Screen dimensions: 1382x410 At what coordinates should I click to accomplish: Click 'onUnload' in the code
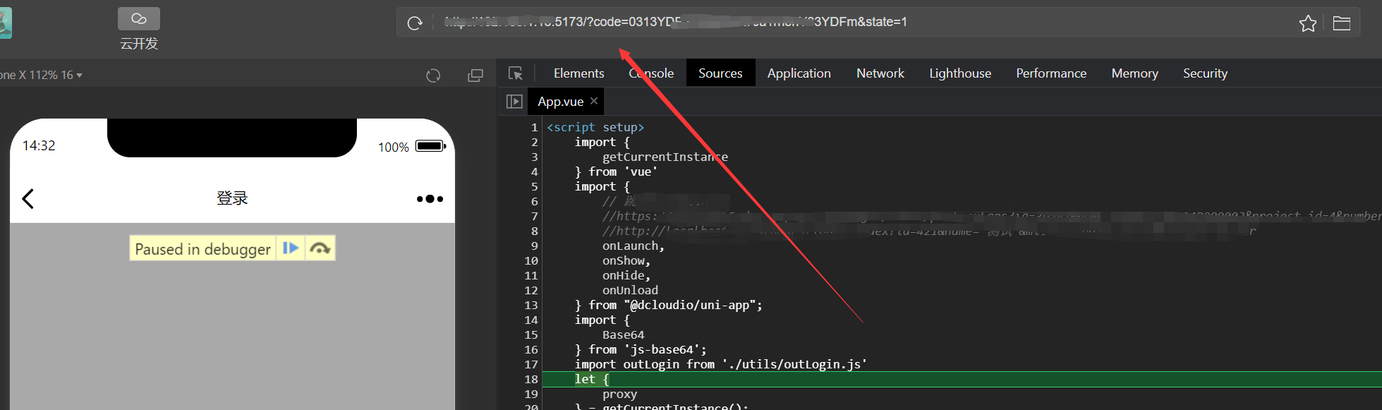(x=630, y=290)
